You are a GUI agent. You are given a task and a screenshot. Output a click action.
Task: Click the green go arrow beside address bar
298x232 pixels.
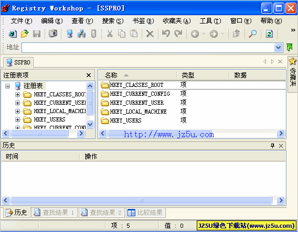[x=290, y=48]
